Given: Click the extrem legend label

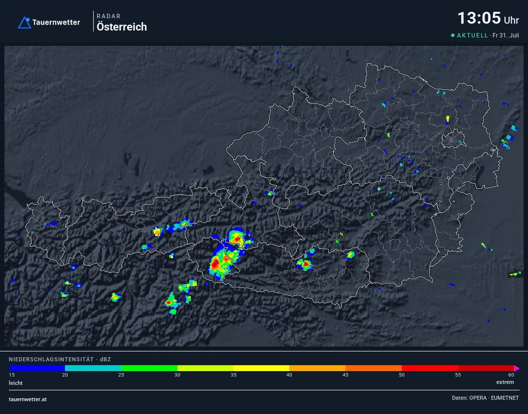Looking at the screenshot, I should pos(505,382).
